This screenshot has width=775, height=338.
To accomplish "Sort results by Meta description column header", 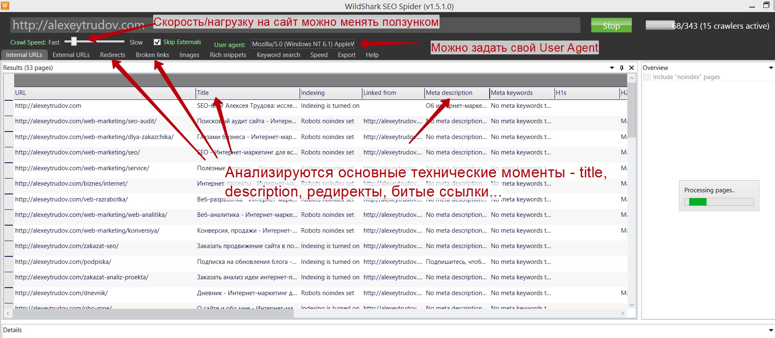I will point(449,93).
